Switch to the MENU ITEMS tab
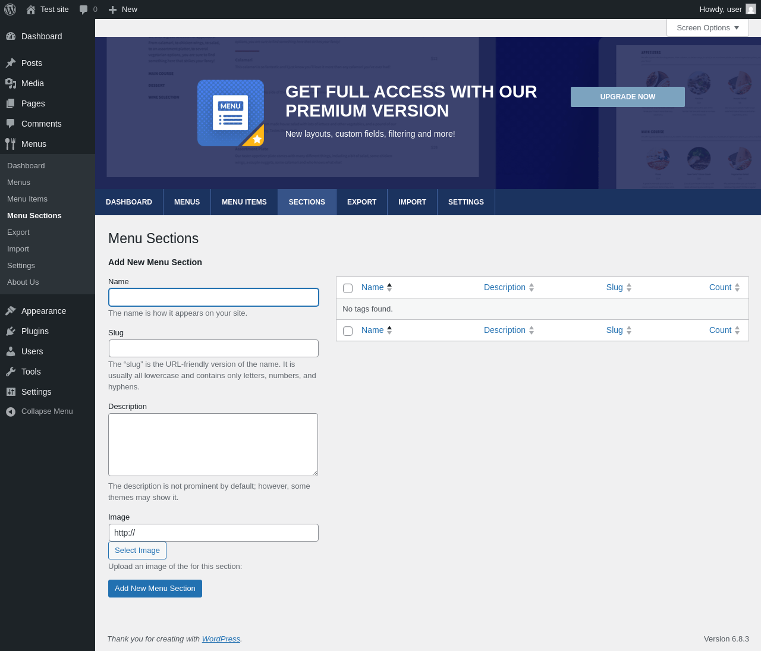The image size is (761, 651). click(x=244, y=202)
